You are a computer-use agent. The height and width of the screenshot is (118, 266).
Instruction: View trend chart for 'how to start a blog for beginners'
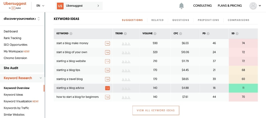126,97
